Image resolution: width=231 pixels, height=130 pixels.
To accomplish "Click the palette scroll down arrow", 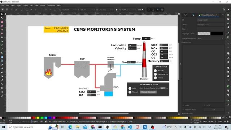I will pyautogui.click(x=227, y=117).
